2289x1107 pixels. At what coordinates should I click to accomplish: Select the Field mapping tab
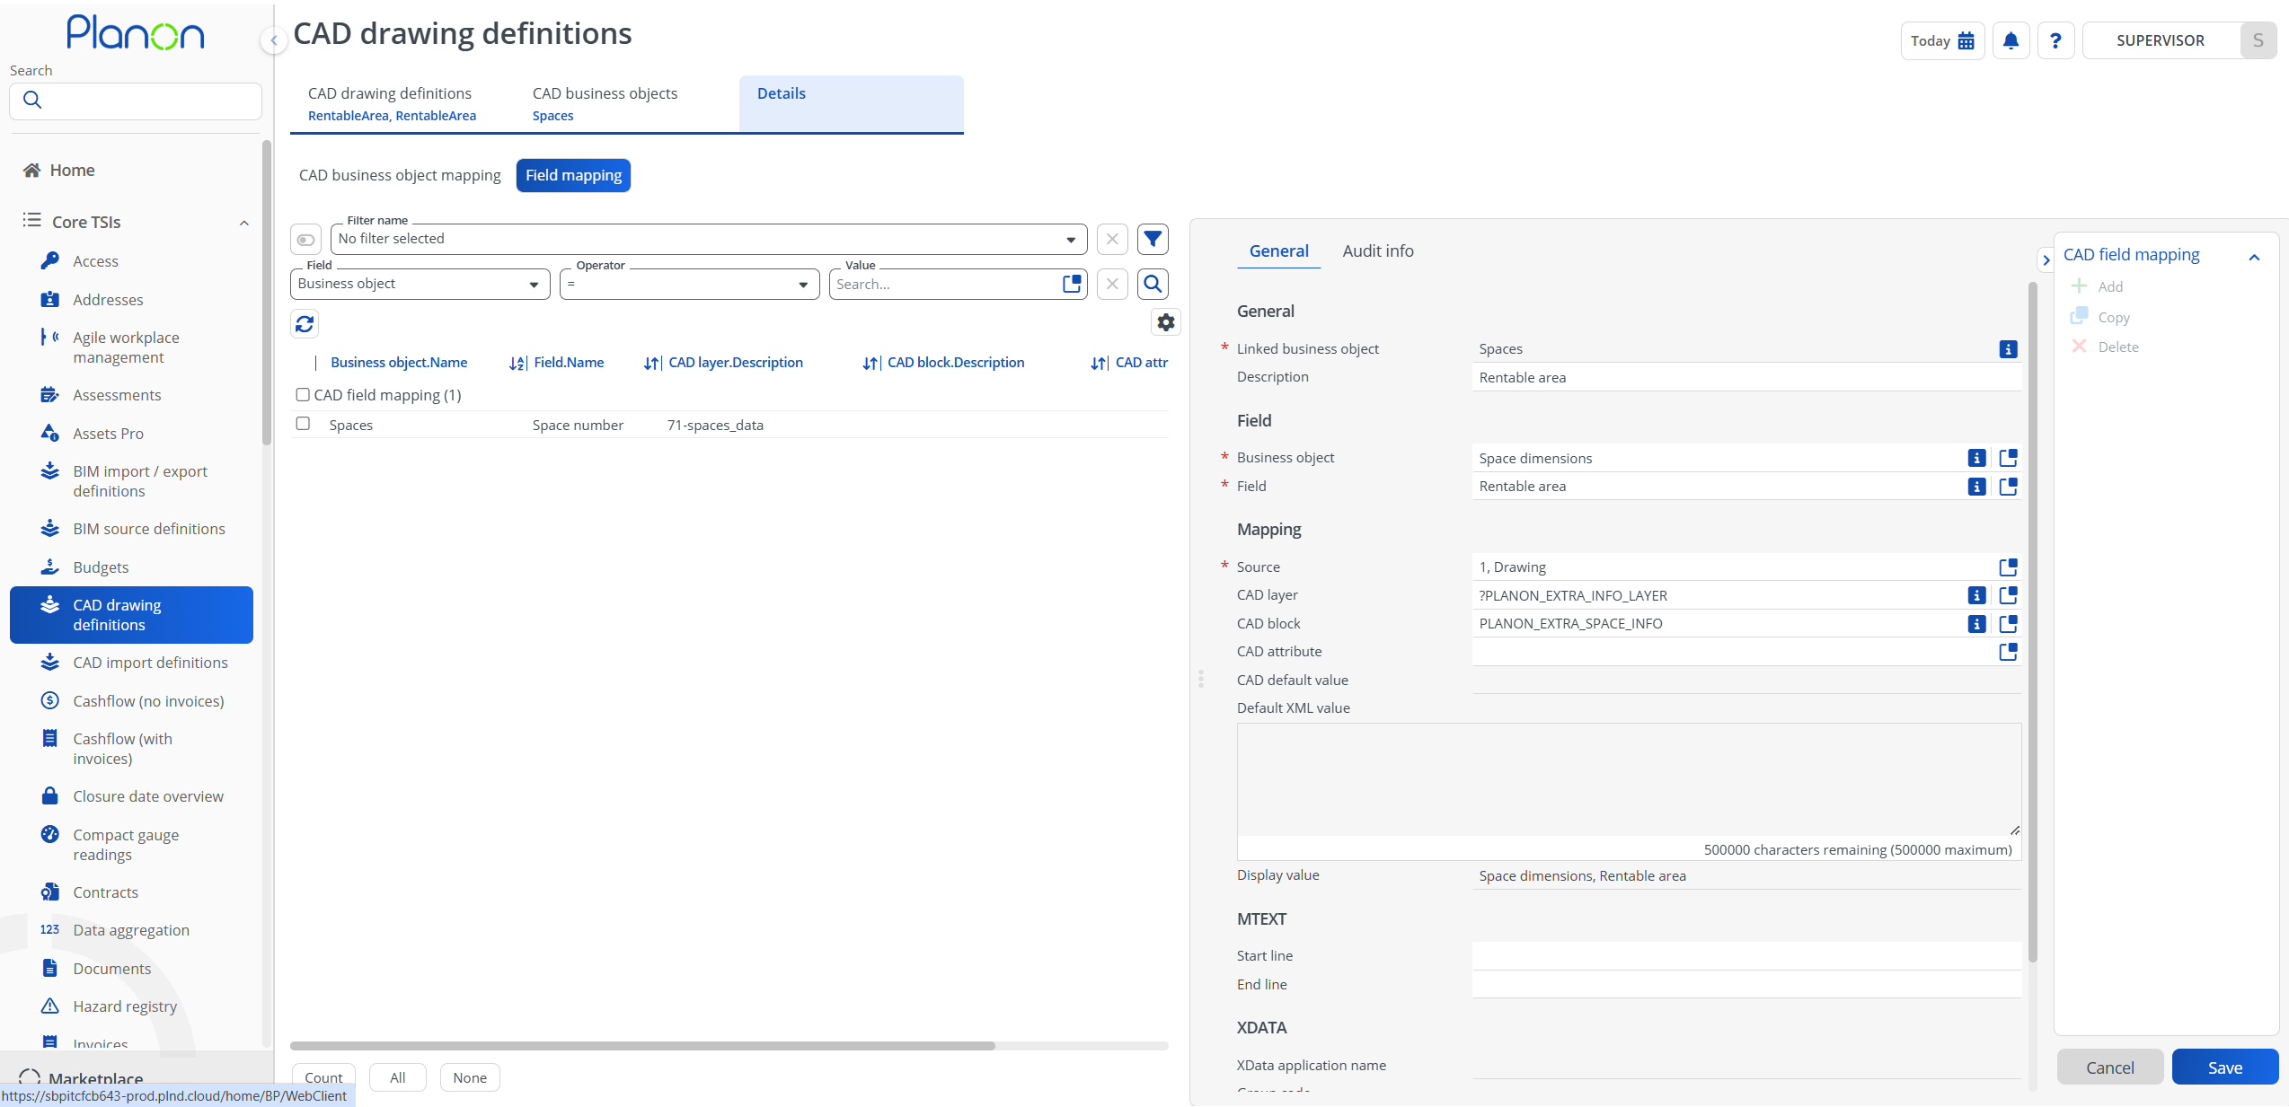pos(573,175)
